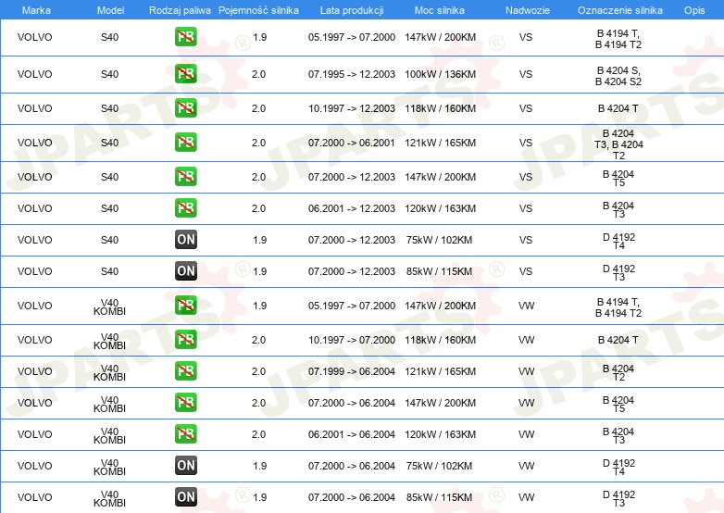Screen dimensions: 724x513
Task: Click the Opis column header
Action: pyautogui.click(x=693, y=9)
